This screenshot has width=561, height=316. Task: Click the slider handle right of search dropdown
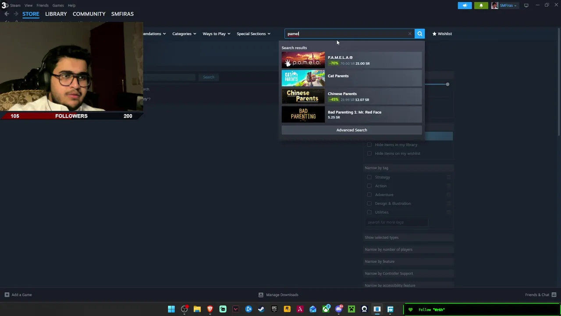(x=447, y=84)
